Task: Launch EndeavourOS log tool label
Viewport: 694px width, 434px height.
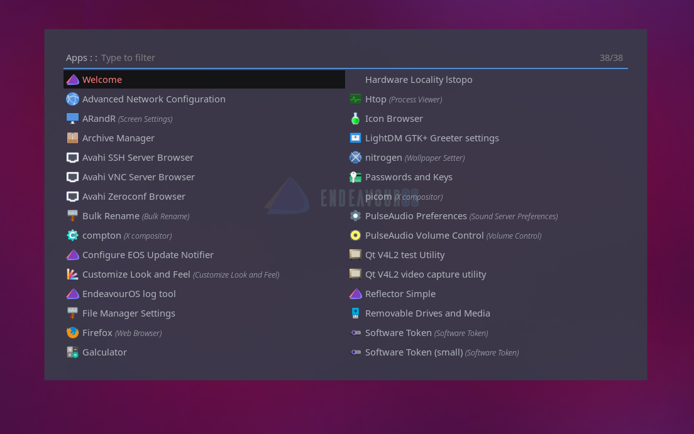Action: click(x=129, y=294)
